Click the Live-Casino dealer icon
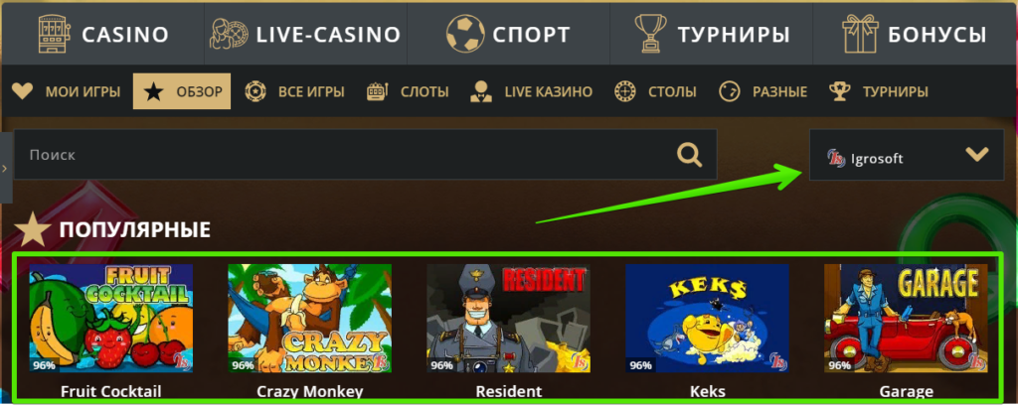 [x=230, y=34]
